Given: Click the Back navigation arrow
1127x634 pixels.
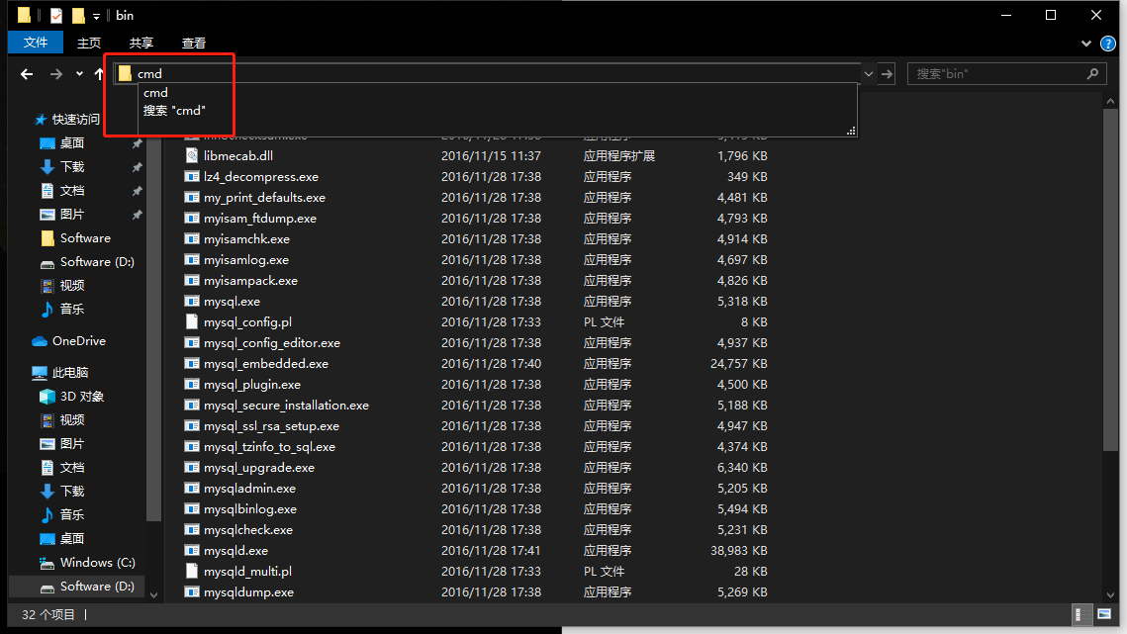Looking at the screenshot, I should pyautogui.click(x=28, y=74).
